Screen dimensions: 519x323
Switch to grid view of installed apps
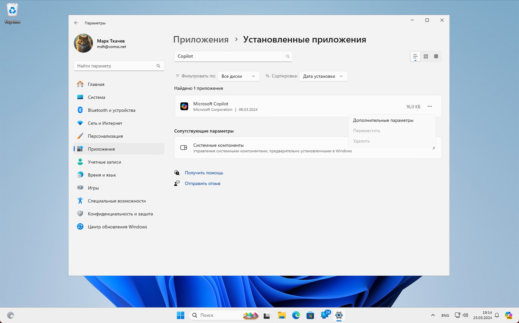426,56
